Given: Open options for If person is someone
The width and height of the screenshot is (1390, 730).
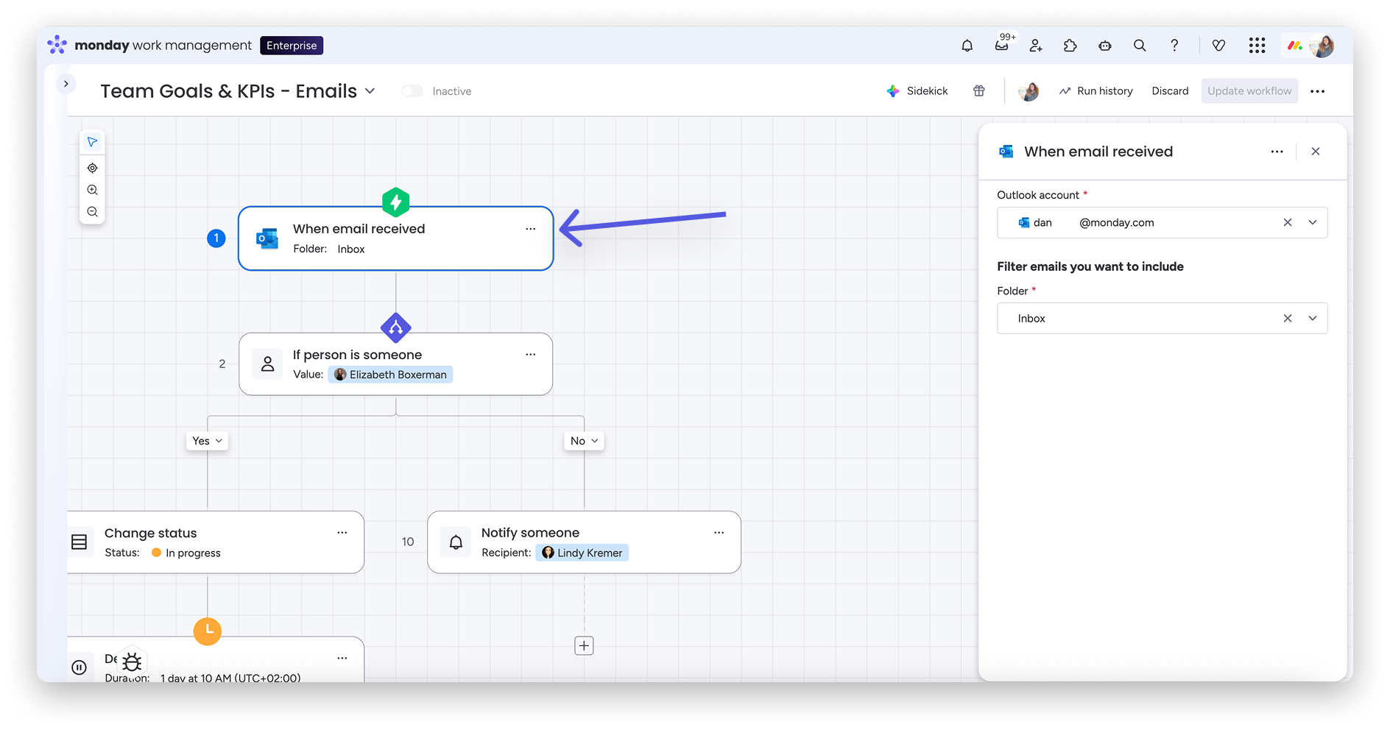Looking at the screenshot, I should 530,355.
